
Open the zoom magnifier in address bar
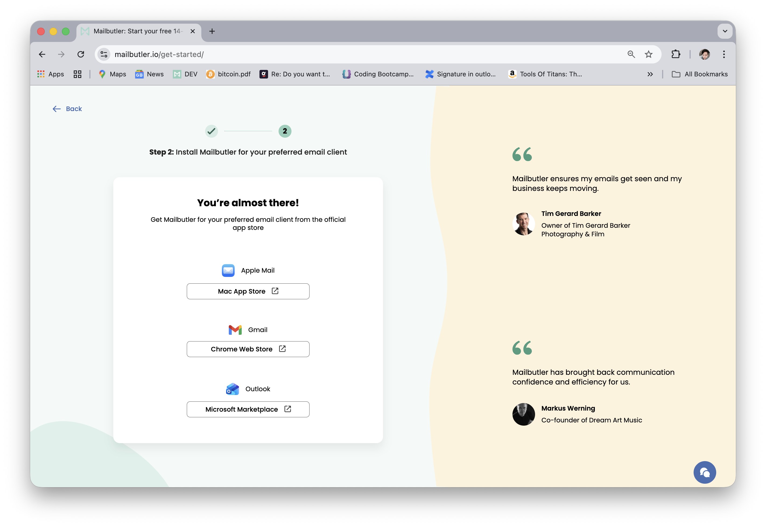631,54
